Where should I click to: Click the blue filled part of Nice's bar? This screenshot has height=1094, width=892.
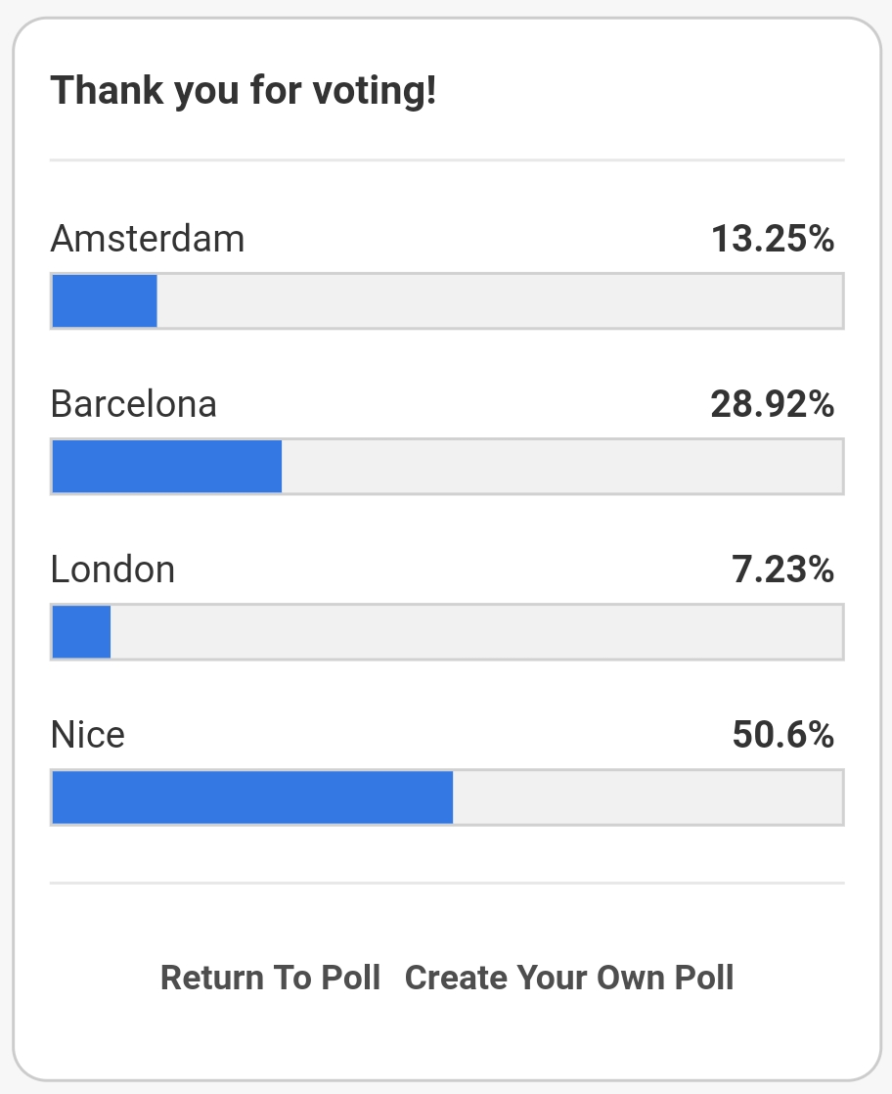(252, 798)
